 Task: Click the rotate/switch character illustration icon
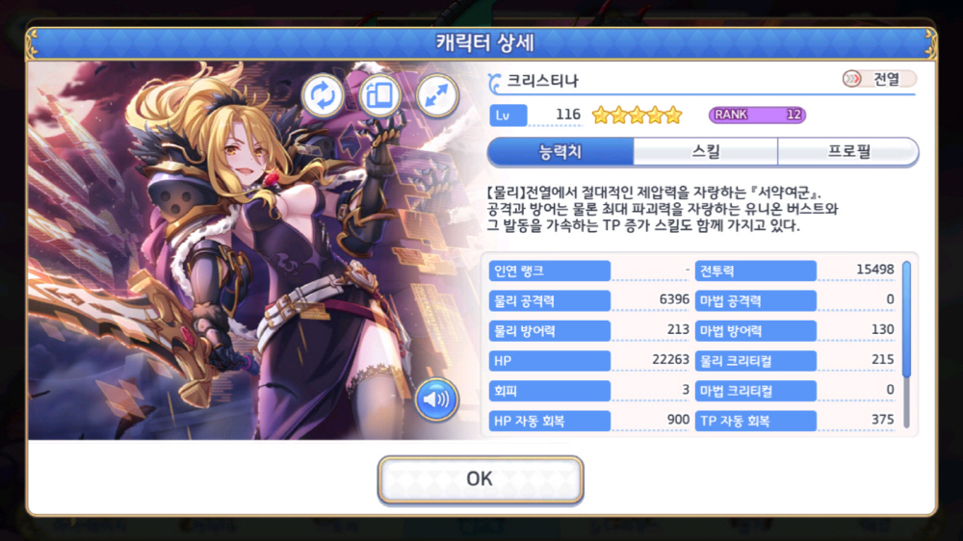click(x=323, y=95)
